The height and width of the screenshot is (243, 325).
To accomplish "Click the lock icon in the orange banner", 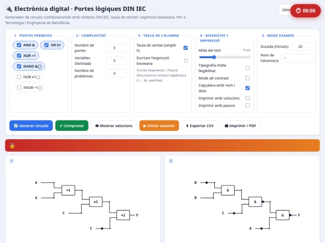I will [x=12, y=146].
